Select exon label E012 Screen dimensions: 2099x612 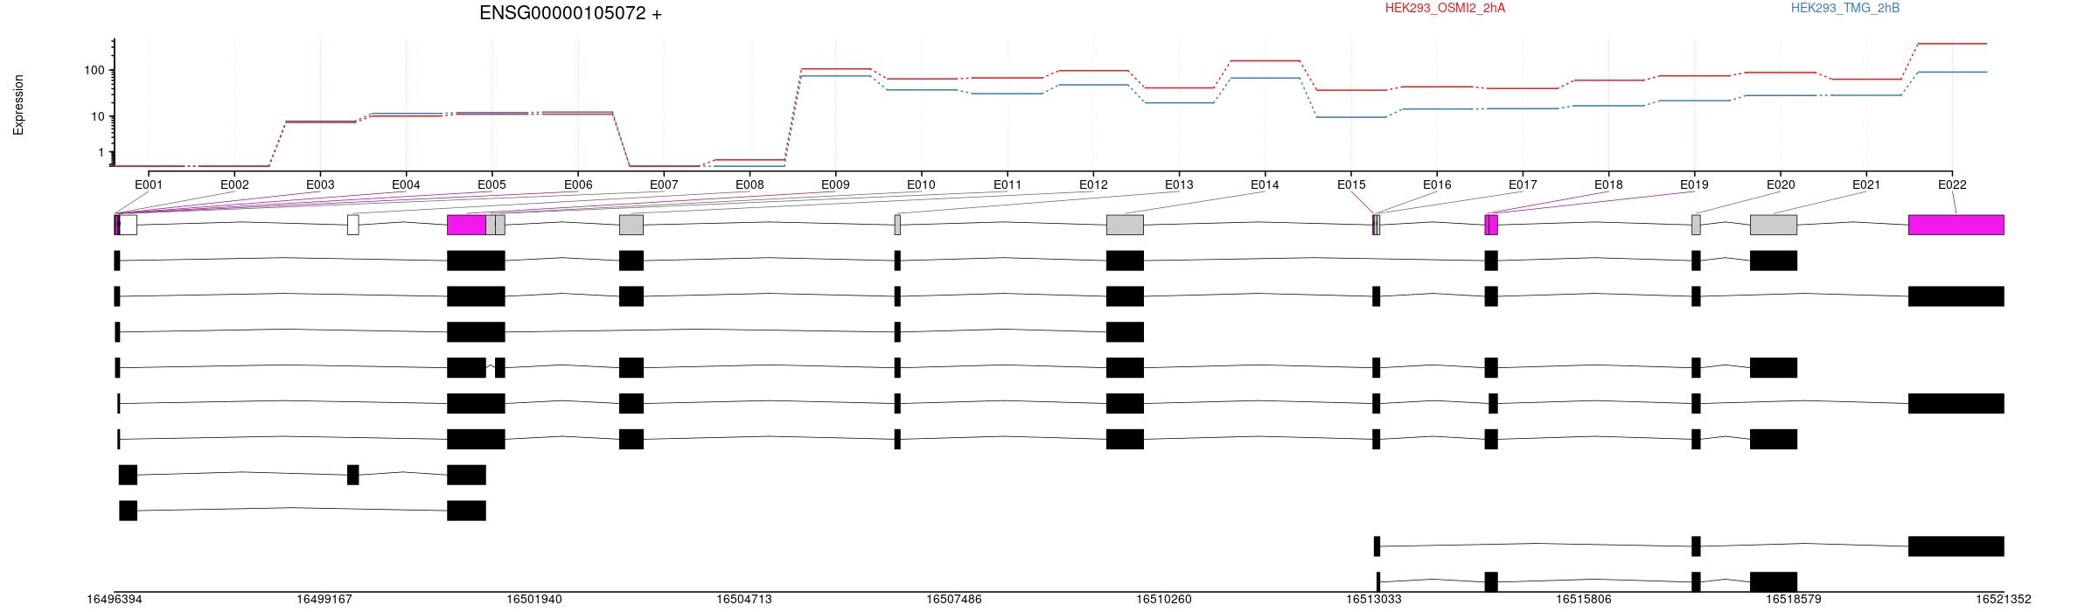pyautogui.click(x=1093, y=184)
